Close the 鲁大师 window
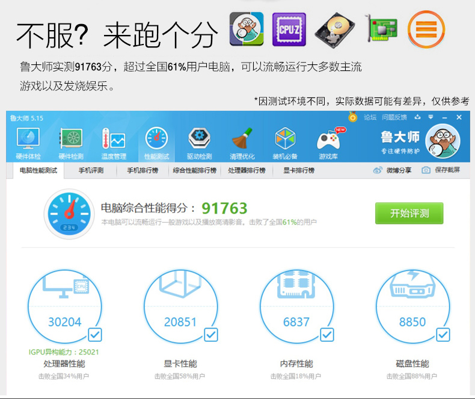The height and width of the screenshot is (399, 475). (x=459, y=117)
